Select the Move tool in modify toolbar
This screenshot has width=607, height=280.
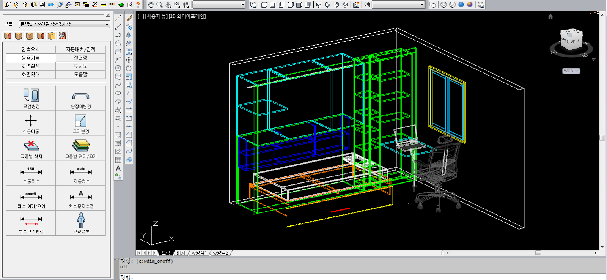pos(129,60)
